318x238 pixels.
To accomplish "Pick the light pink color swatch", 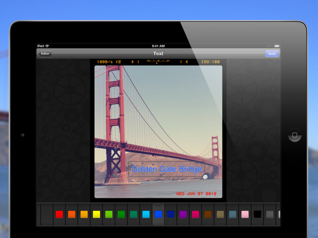I will pyautogui.click(x=245, y=214).
